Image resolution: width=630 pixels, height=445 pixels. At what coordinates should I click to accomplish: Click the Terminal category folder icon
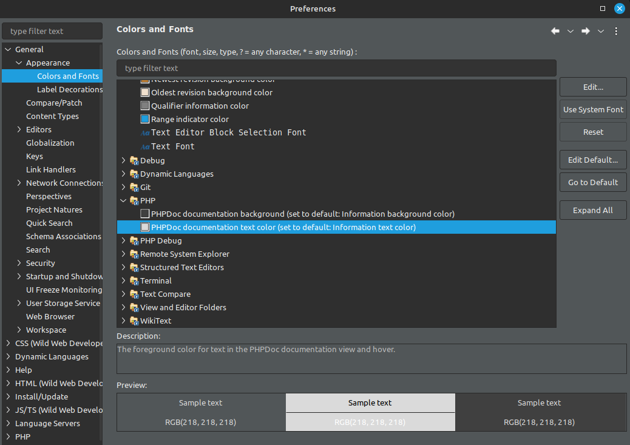click(x=134, y=281)
